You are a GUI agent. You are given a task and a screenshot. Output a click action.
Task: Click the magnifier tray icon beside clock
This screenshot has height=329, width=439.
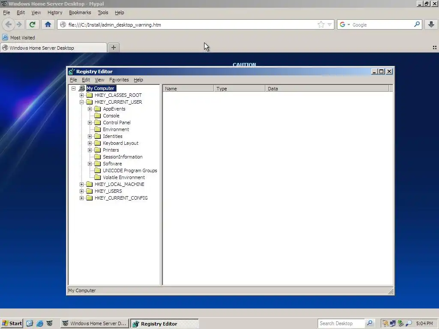coord(409,323)
